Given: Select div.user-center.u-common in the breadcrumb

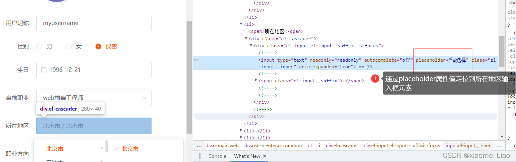Looking at the screenshot, I should click(x=273, y=146).
